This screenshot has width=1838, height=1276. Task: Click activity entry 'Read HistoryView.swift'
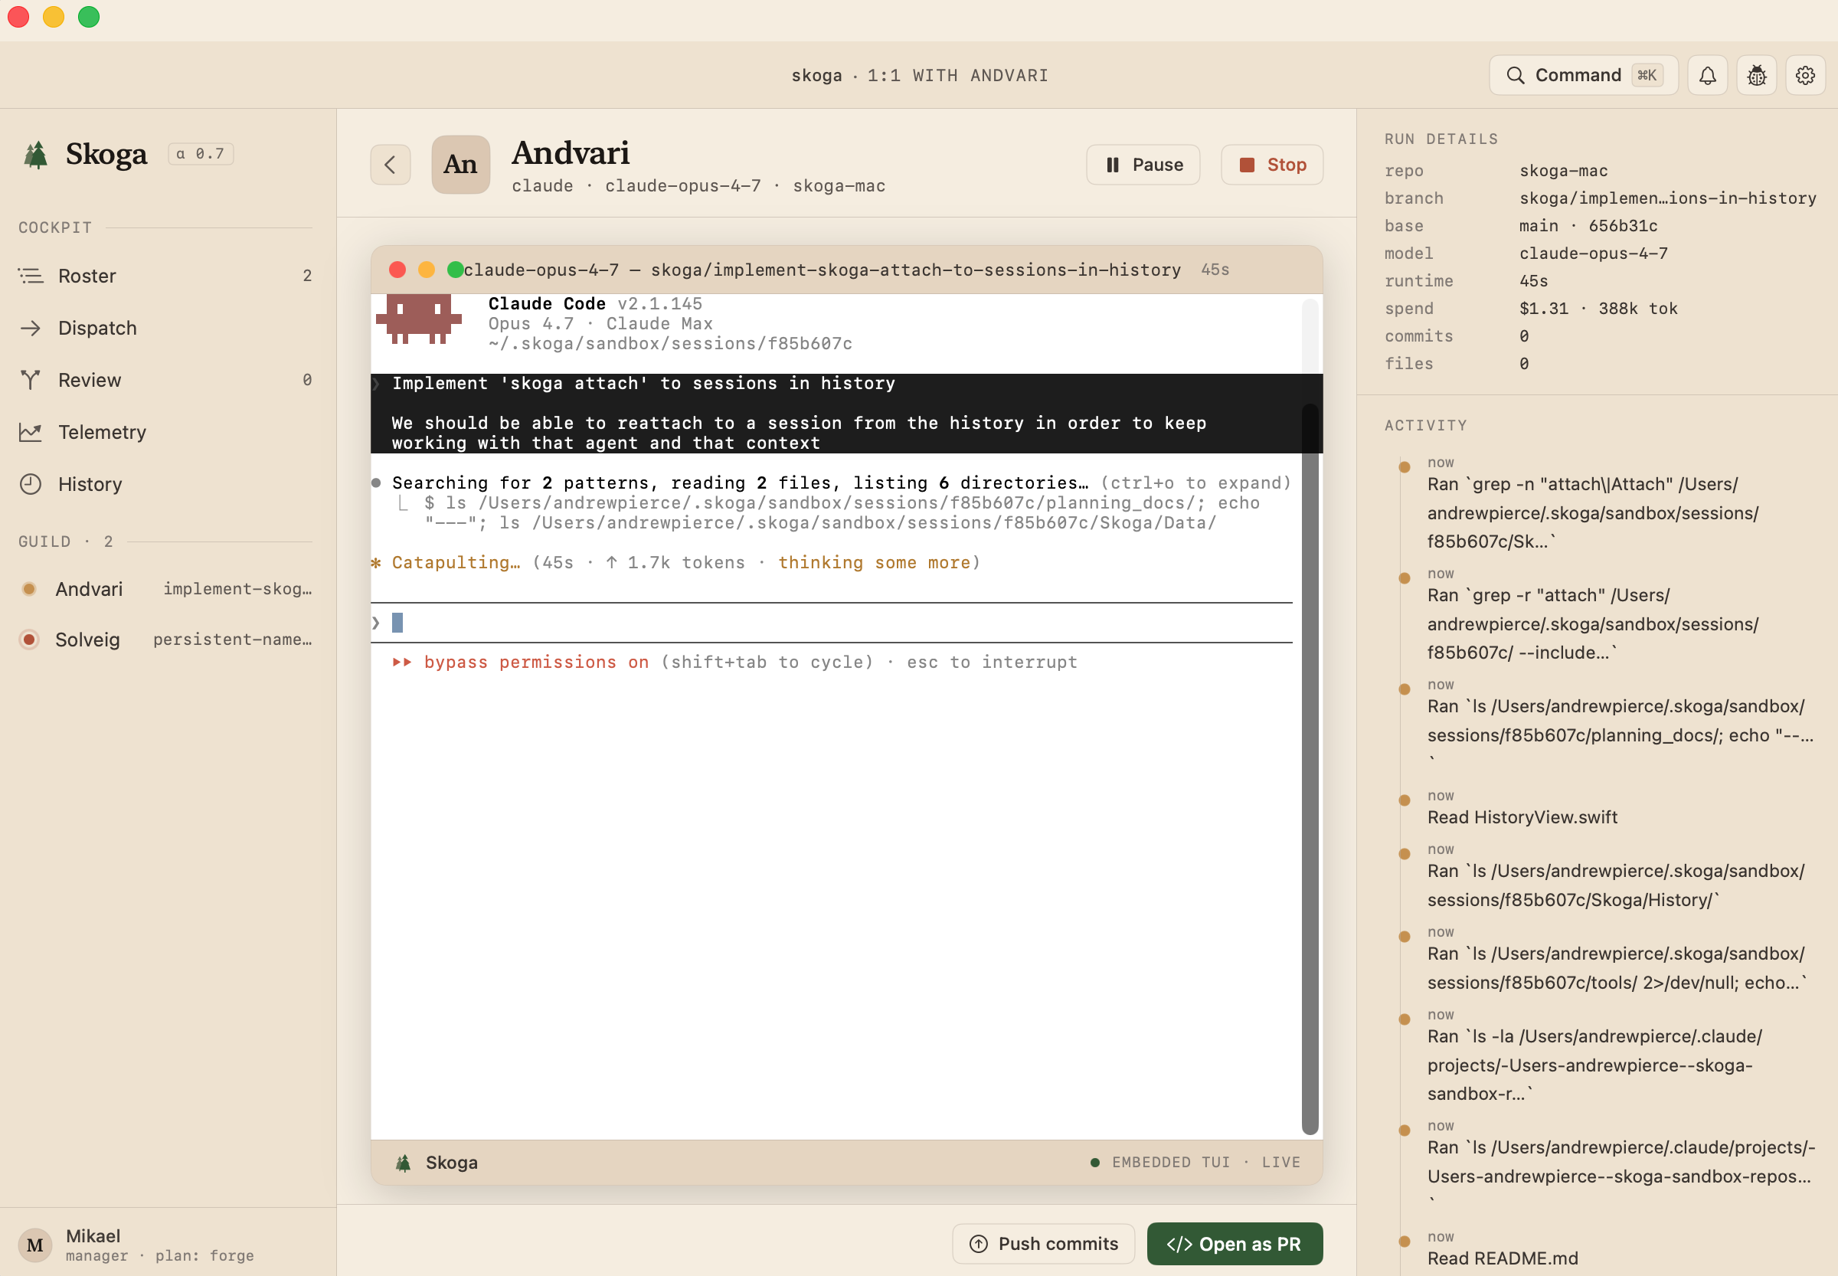(1522, 817)
